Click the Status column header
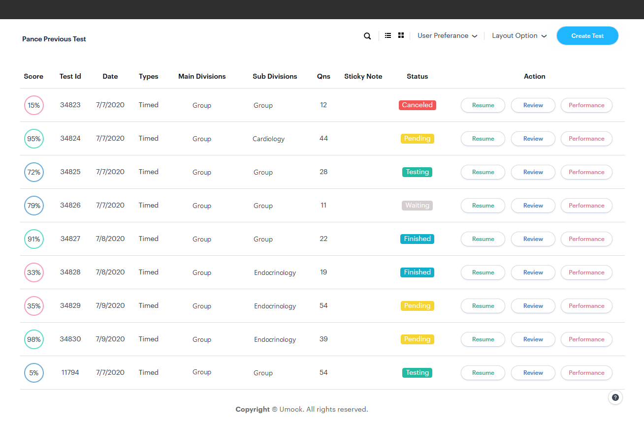 pos(418,76)
